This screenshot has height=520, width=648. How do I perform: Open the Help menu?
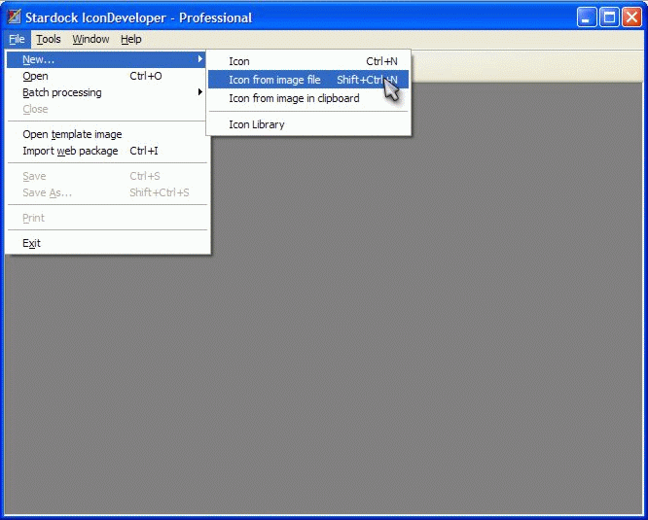[x=131, y=39]
